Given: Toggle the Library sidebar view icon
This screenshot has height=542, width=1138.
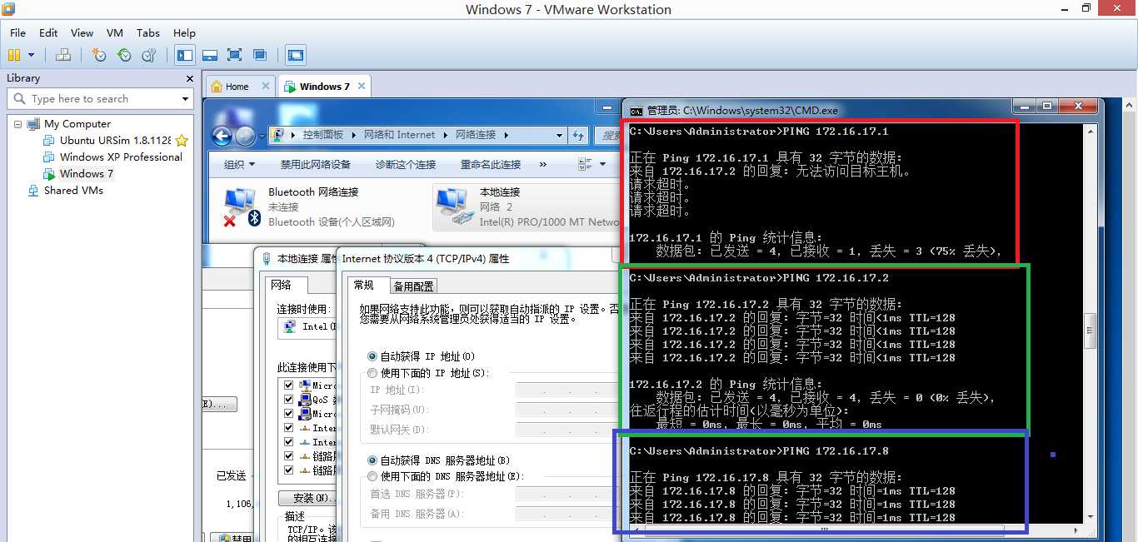Looking at the screenshot, I should coord(185,55).
